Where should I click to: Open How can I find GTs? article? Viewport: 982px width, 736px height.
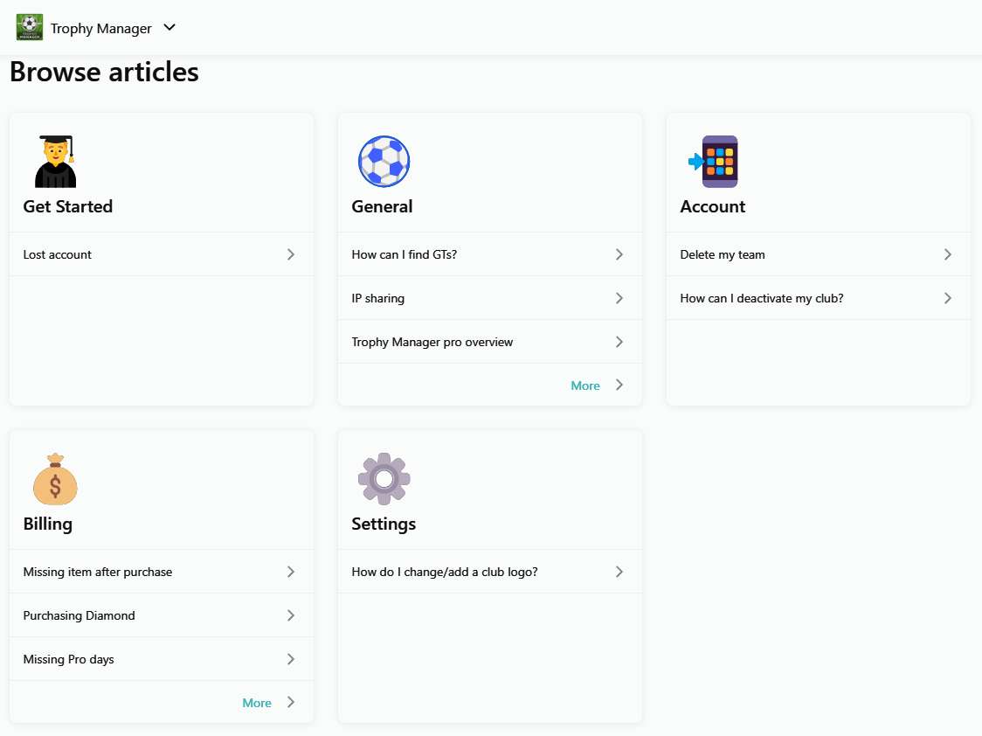pos(490,254)
